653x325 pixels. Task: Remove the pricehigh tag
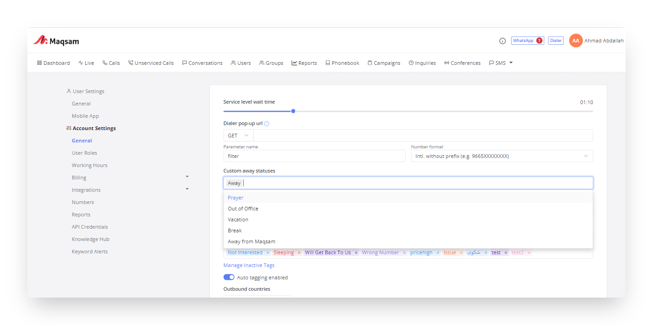[x=438, y=253]
